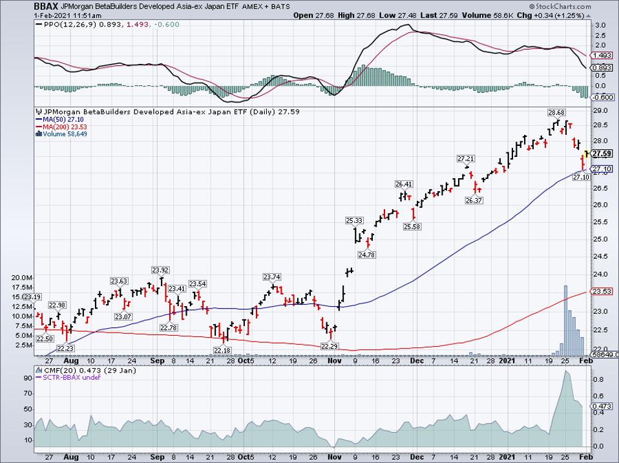The height and width of the screenshot is (463, 619).
Task: Click the up-arrow triangle after the Chg value
Action: [588, 16]
